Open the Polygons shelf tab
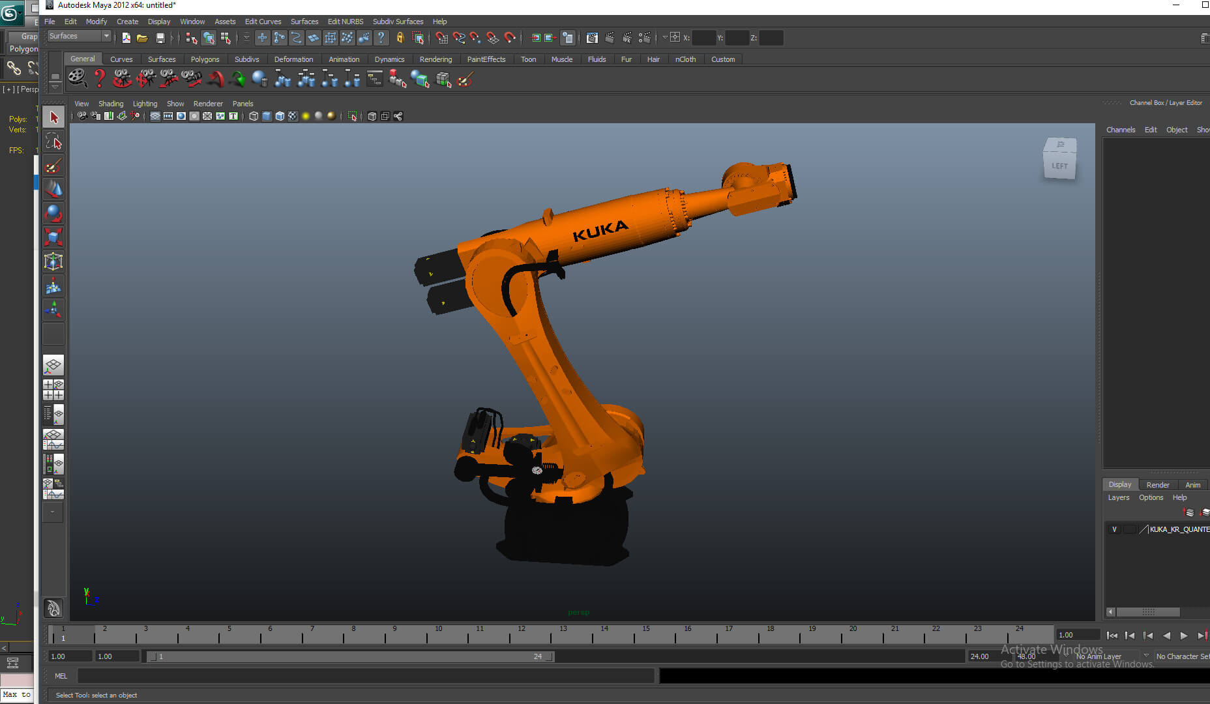Viewport: 1210px width, 704px height. (205, 59)
